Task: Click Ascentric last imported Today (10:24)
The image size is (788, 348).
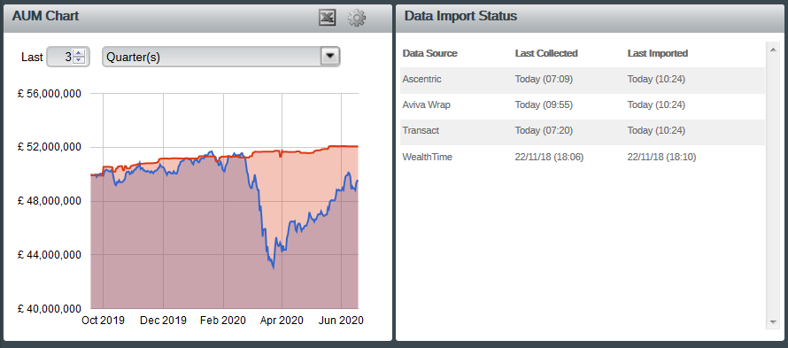Action: click(x=656, y=80)
